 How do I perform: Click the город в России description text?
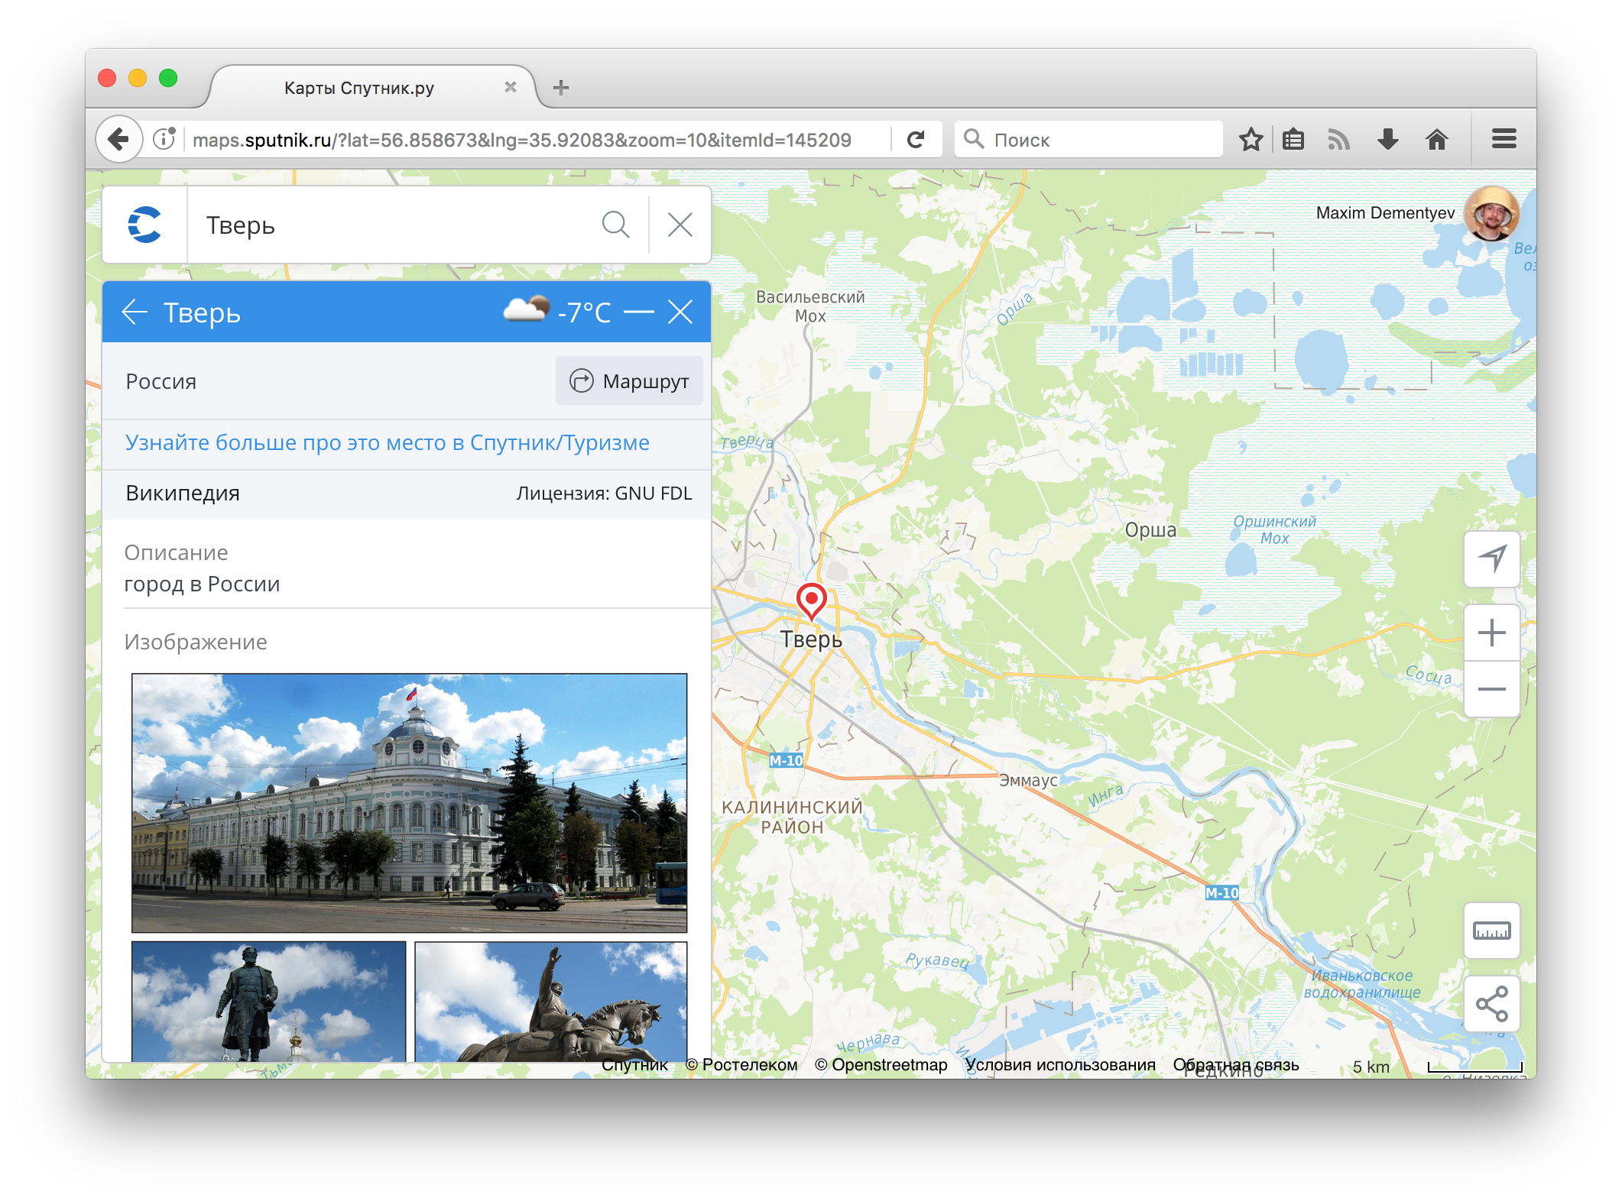[202, 584]
